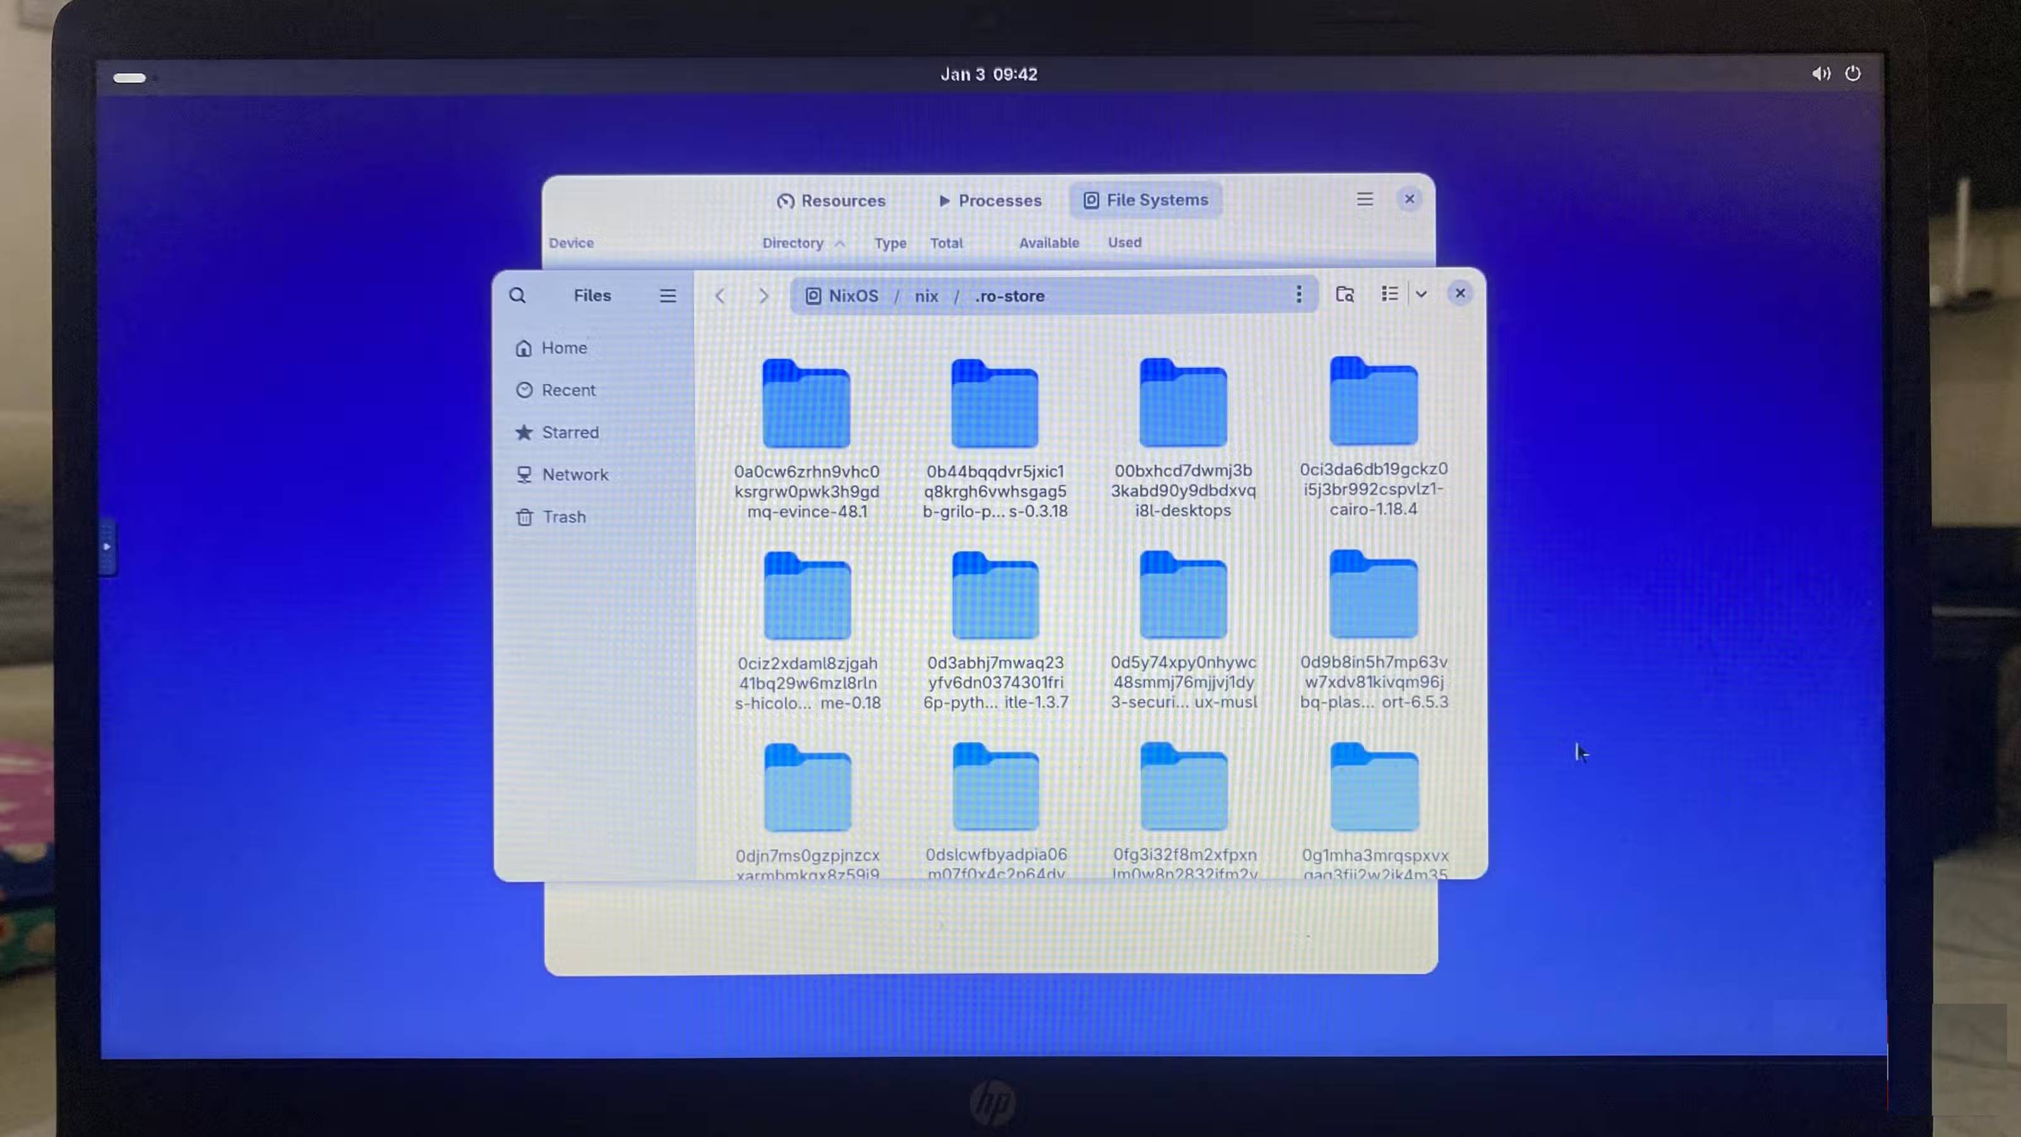Open the three-dot menu next to the path bar
Screen dimensions: 2021x1137
(1299, 295)
